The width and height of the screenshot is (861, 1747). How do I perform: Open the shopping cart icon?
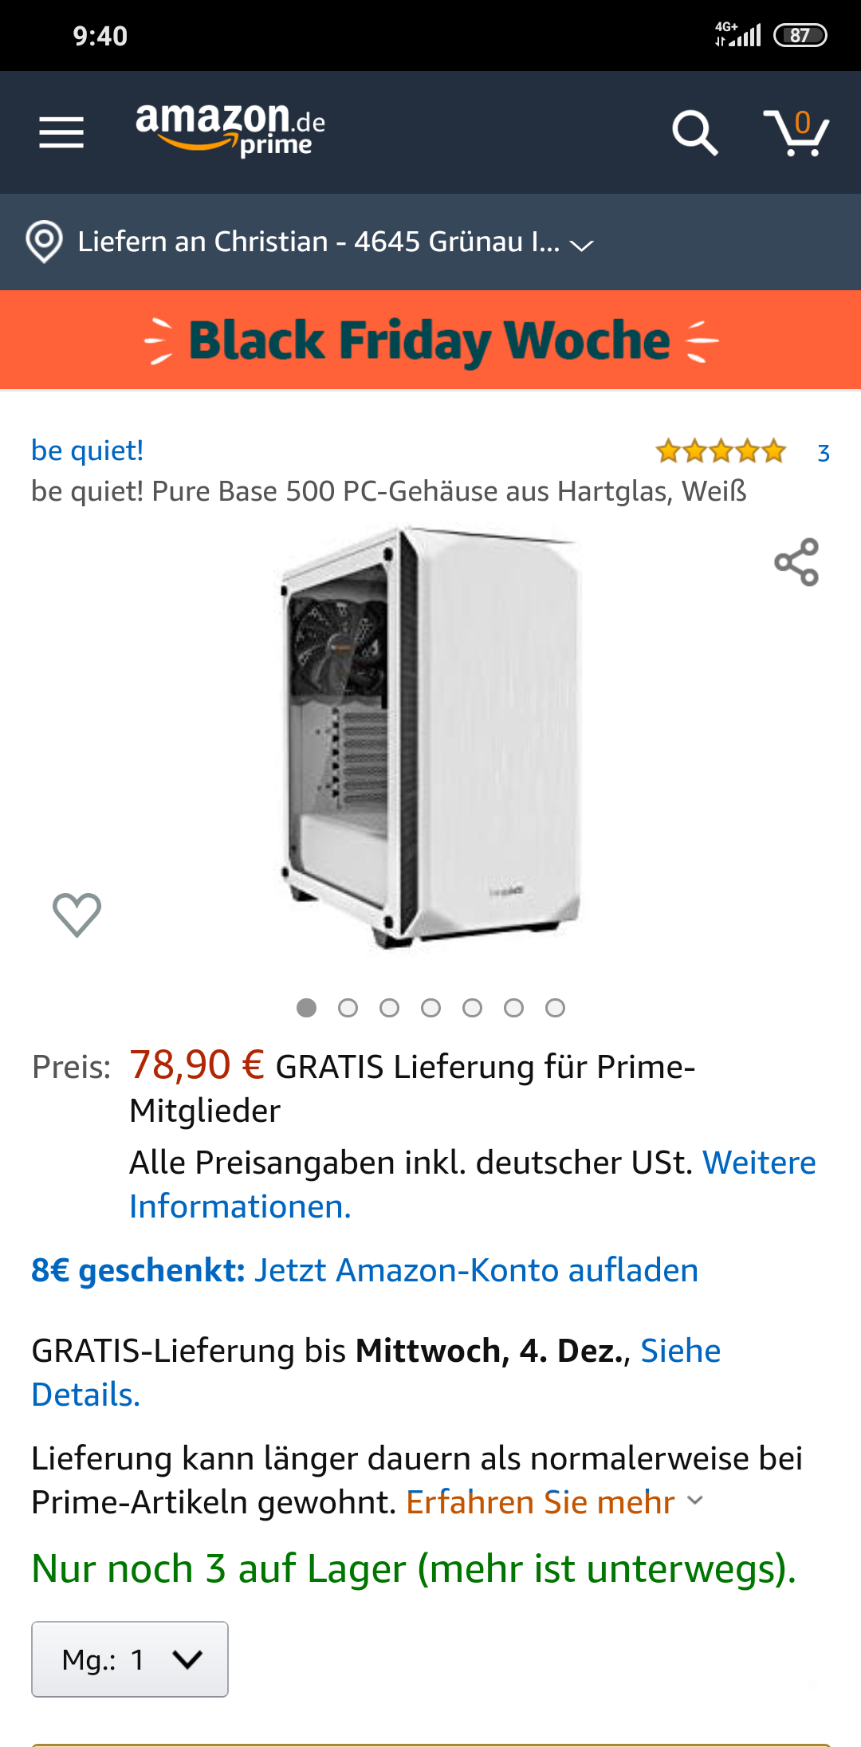pyautogui.click(x=796, y=132)
